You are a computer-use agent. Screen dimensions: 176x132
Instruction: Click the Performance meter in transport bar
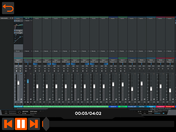tap(12, 112)
